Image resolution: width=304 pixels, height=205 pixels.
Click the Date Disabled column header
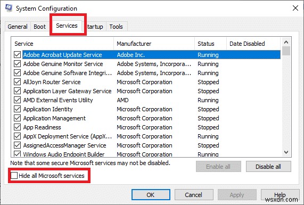(x=253, y=44)
